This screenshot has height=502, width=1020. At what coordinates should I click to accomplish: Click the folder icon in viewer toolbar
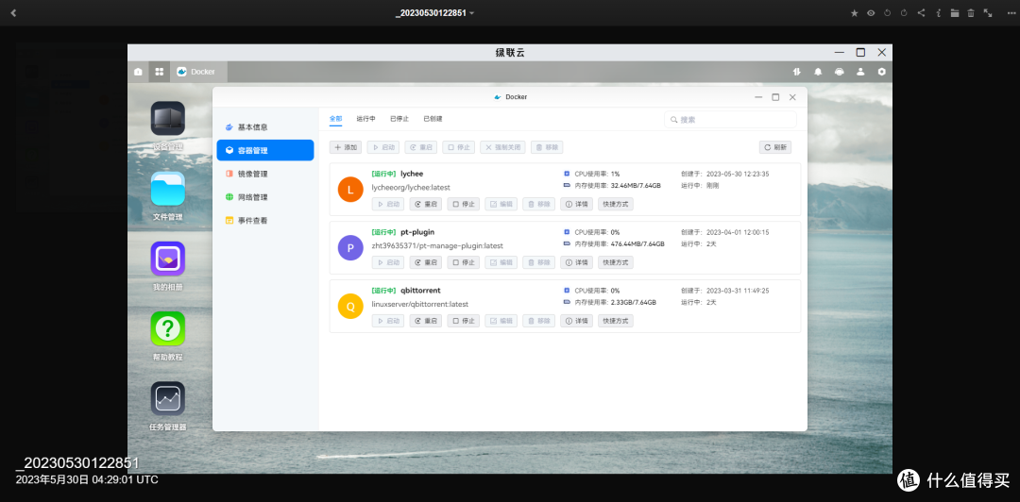[954, 13]
